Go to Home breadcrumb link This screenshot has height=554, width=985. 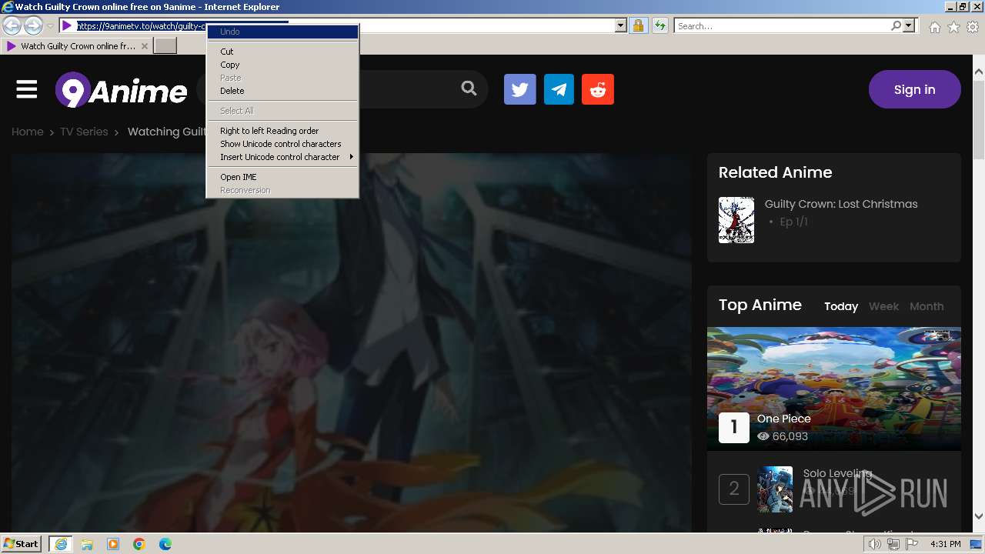point(27,132)
